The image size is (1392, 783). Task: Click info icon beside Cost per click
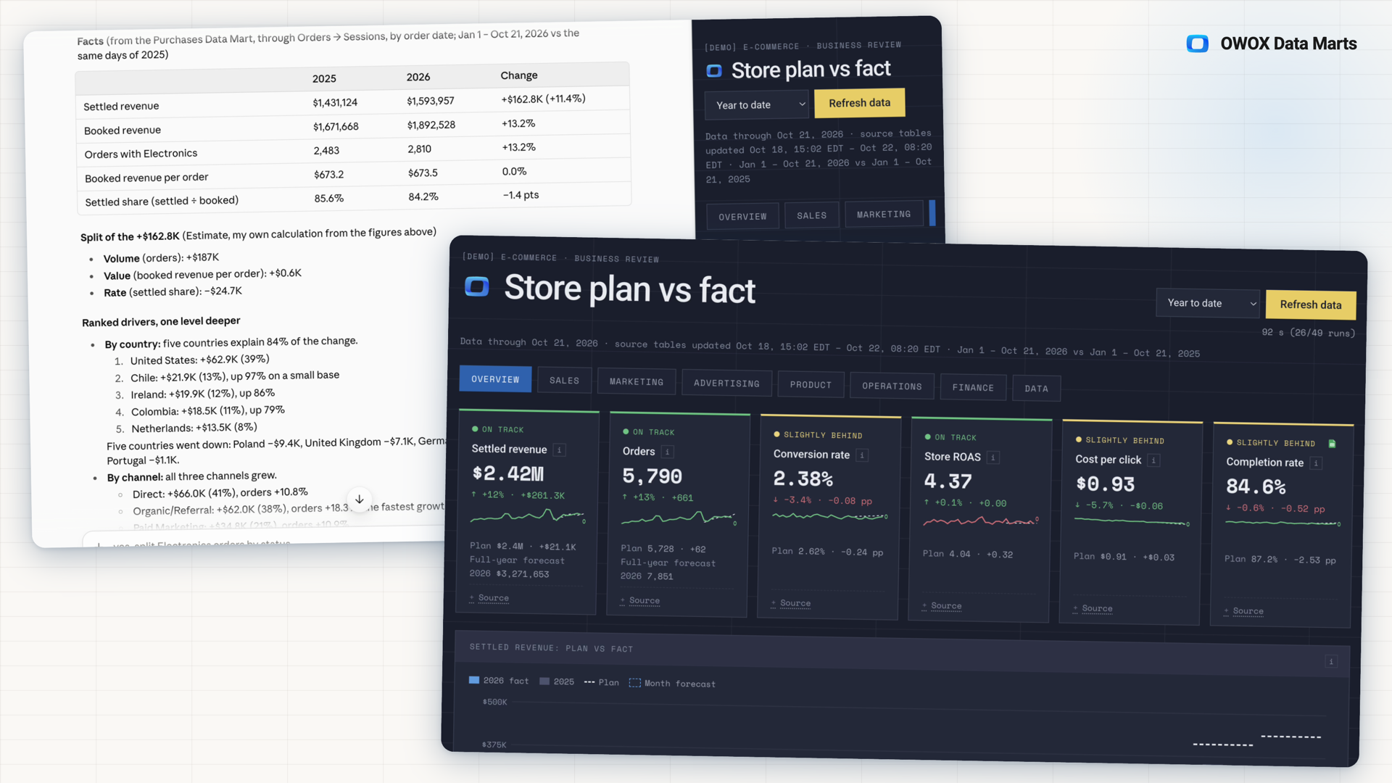click(x=1153, y=460)
